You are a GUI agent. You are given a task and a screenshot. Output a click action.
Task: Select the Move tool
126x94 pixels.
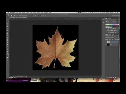point(8,20)
